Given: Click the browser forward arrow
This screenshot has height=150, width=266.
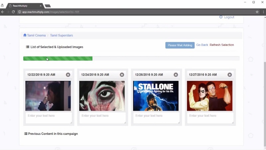Looking at the screenshot, I should pyautogui.click(x=8, y=12).
